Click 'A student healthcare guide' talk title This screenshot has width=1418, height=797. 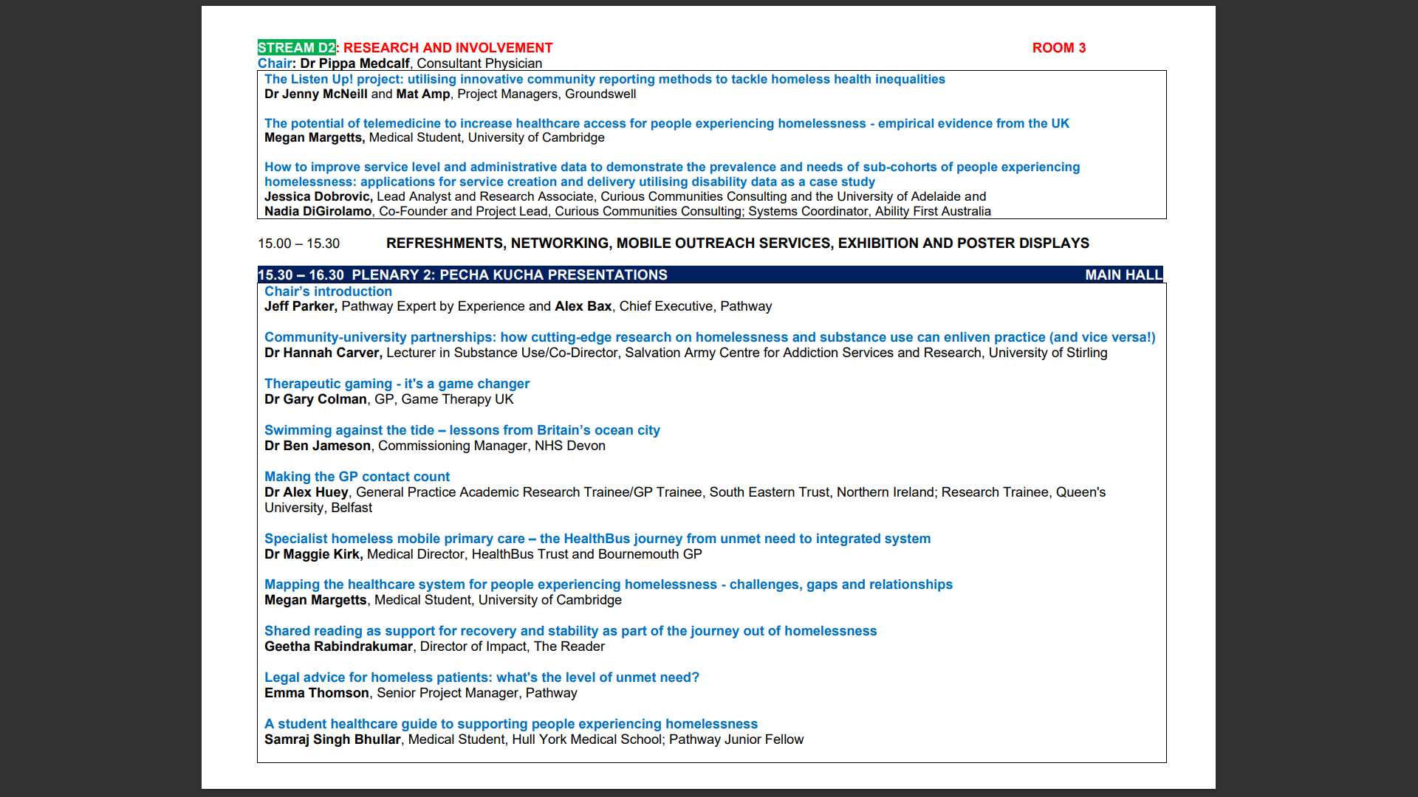(x=511, y=724)
